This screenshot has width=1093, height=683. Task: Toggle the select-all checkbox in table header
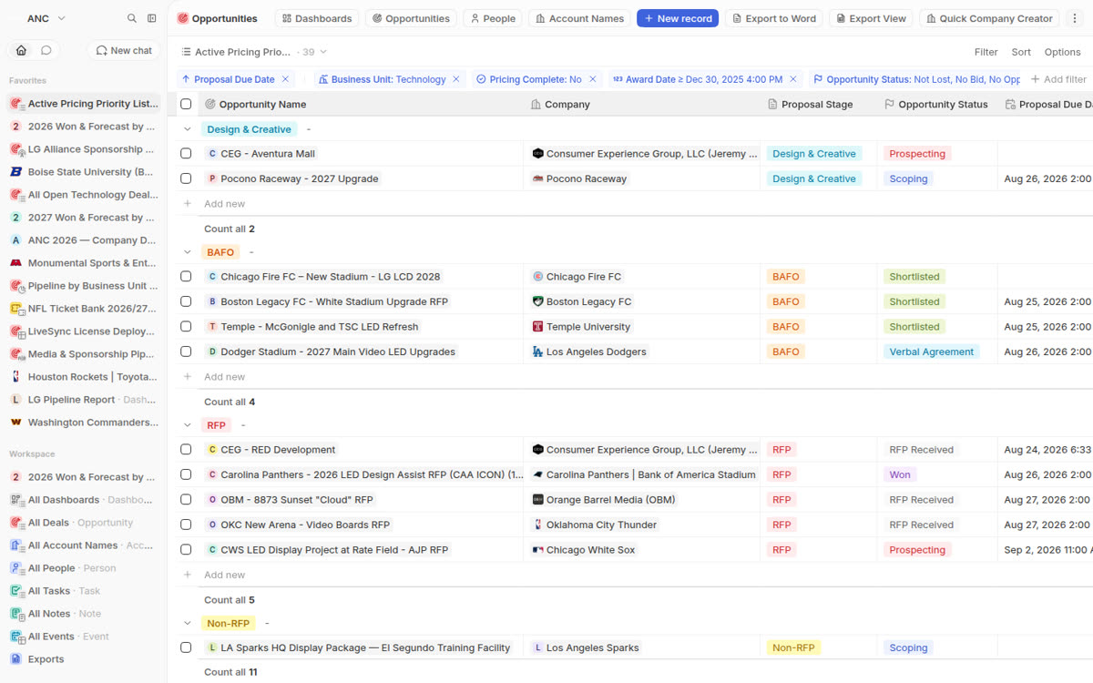(x=186, y=104)
